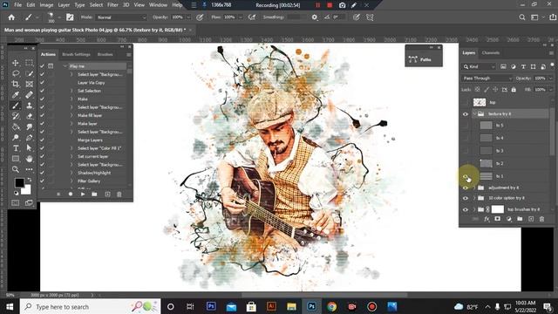The width and height of the screenshot is (558, 314).
Task: Select the Move tool
Action: click(x=16, y=63)
